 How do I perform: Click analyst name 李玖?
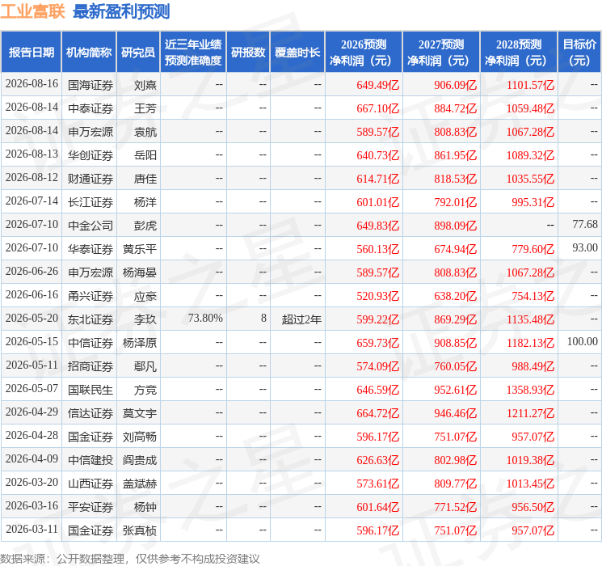coord(145,319)
